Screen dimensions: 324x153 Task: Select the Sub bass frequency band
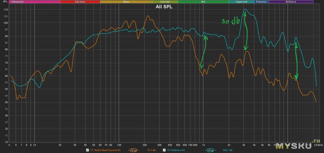tap(80, 2)
